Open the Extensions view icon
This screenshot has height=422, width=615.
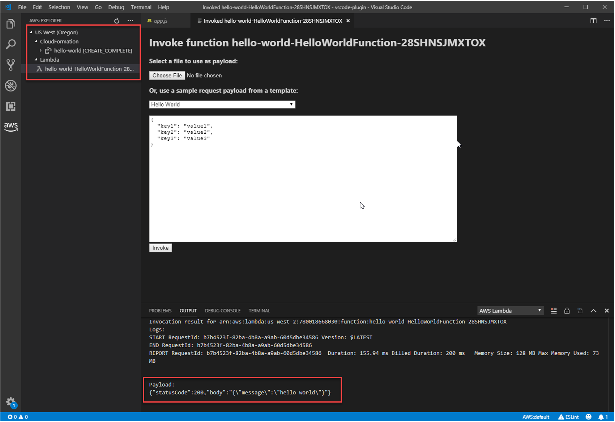click(x=11, y=106)
